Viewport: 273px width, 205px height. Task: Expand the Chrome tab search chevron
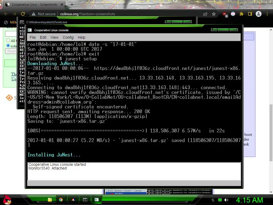tap(241, 4)
